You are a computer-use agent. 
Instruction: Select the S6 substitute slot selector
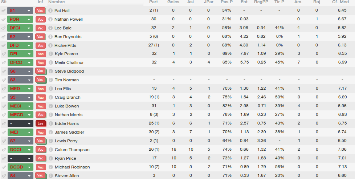20,72
